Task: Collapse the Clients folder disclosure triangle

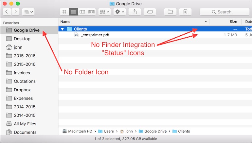Action: pyautogui.click(x=63, y=29)
